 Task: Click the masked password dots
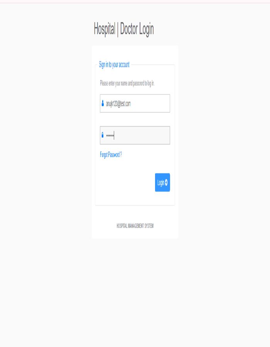pos(110,135)
